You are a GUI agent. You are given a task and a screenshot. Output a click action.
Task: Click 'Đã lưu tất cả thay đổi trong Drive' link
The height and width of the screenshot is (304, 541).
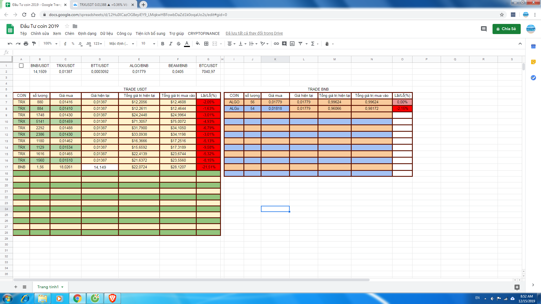(254, 33)
